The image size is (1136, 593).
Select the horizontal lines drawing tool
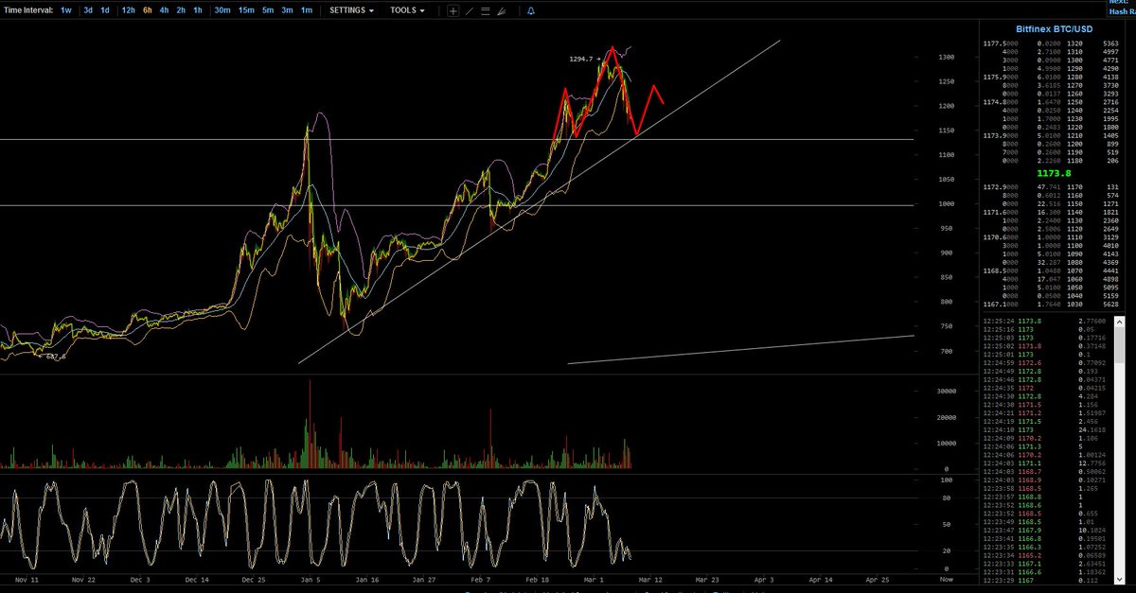485,10
